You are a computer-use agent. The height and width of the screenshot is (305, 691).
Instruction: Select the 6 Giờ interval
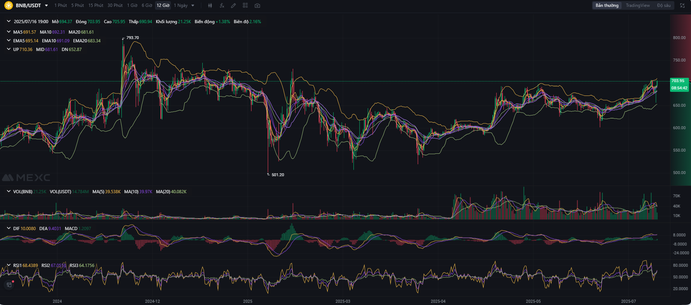pos(147,5)
